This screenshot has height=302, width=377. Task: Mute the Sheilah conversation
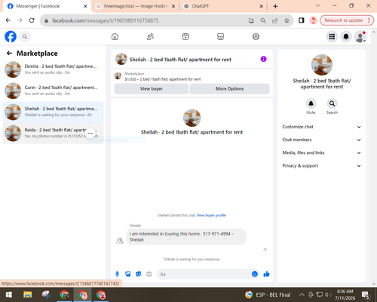[x=311, y=103]
